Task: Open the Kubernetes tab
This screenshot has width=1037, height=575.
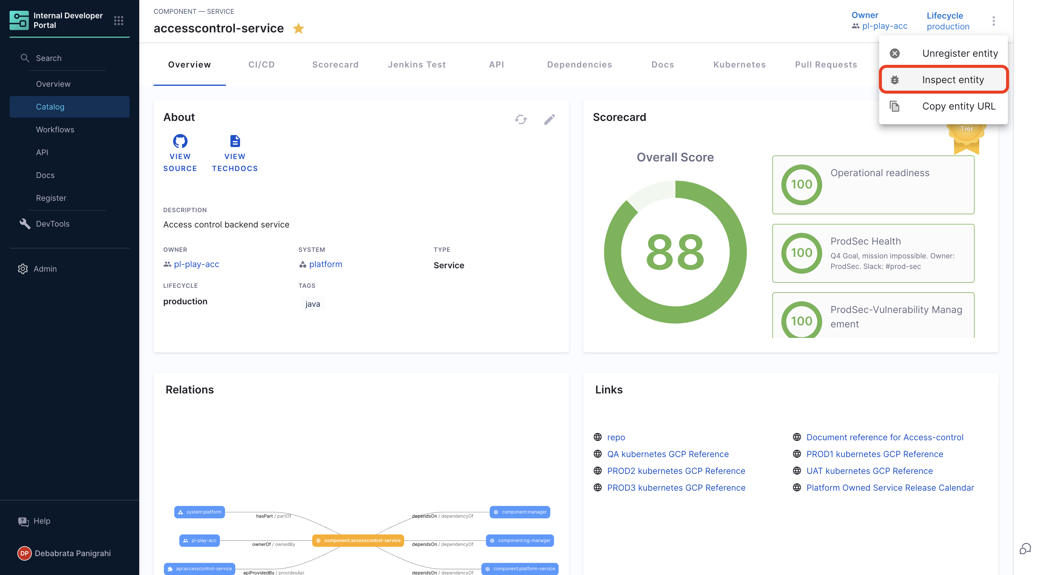Action: coord(740,65)
